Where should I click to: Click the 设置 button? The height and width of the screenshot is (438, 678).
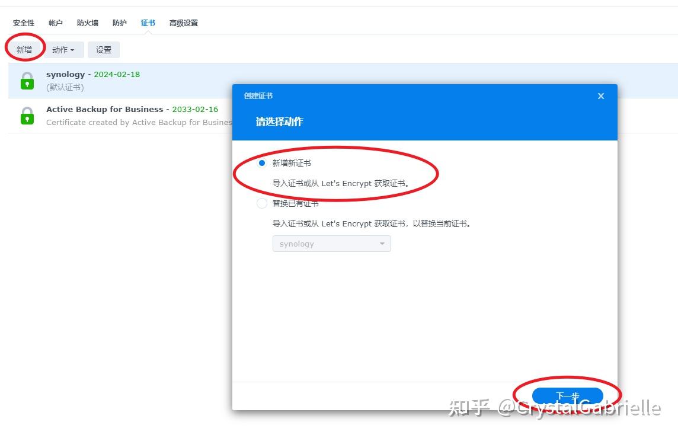(103, 50)
